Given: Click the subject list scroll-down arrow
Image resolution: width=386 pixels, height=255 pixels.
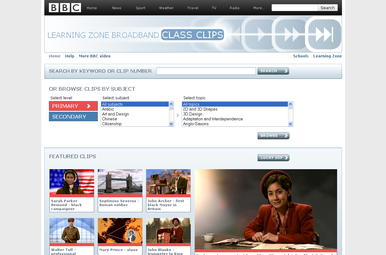Looking at the screenshot, I should [x=171, y=124].
